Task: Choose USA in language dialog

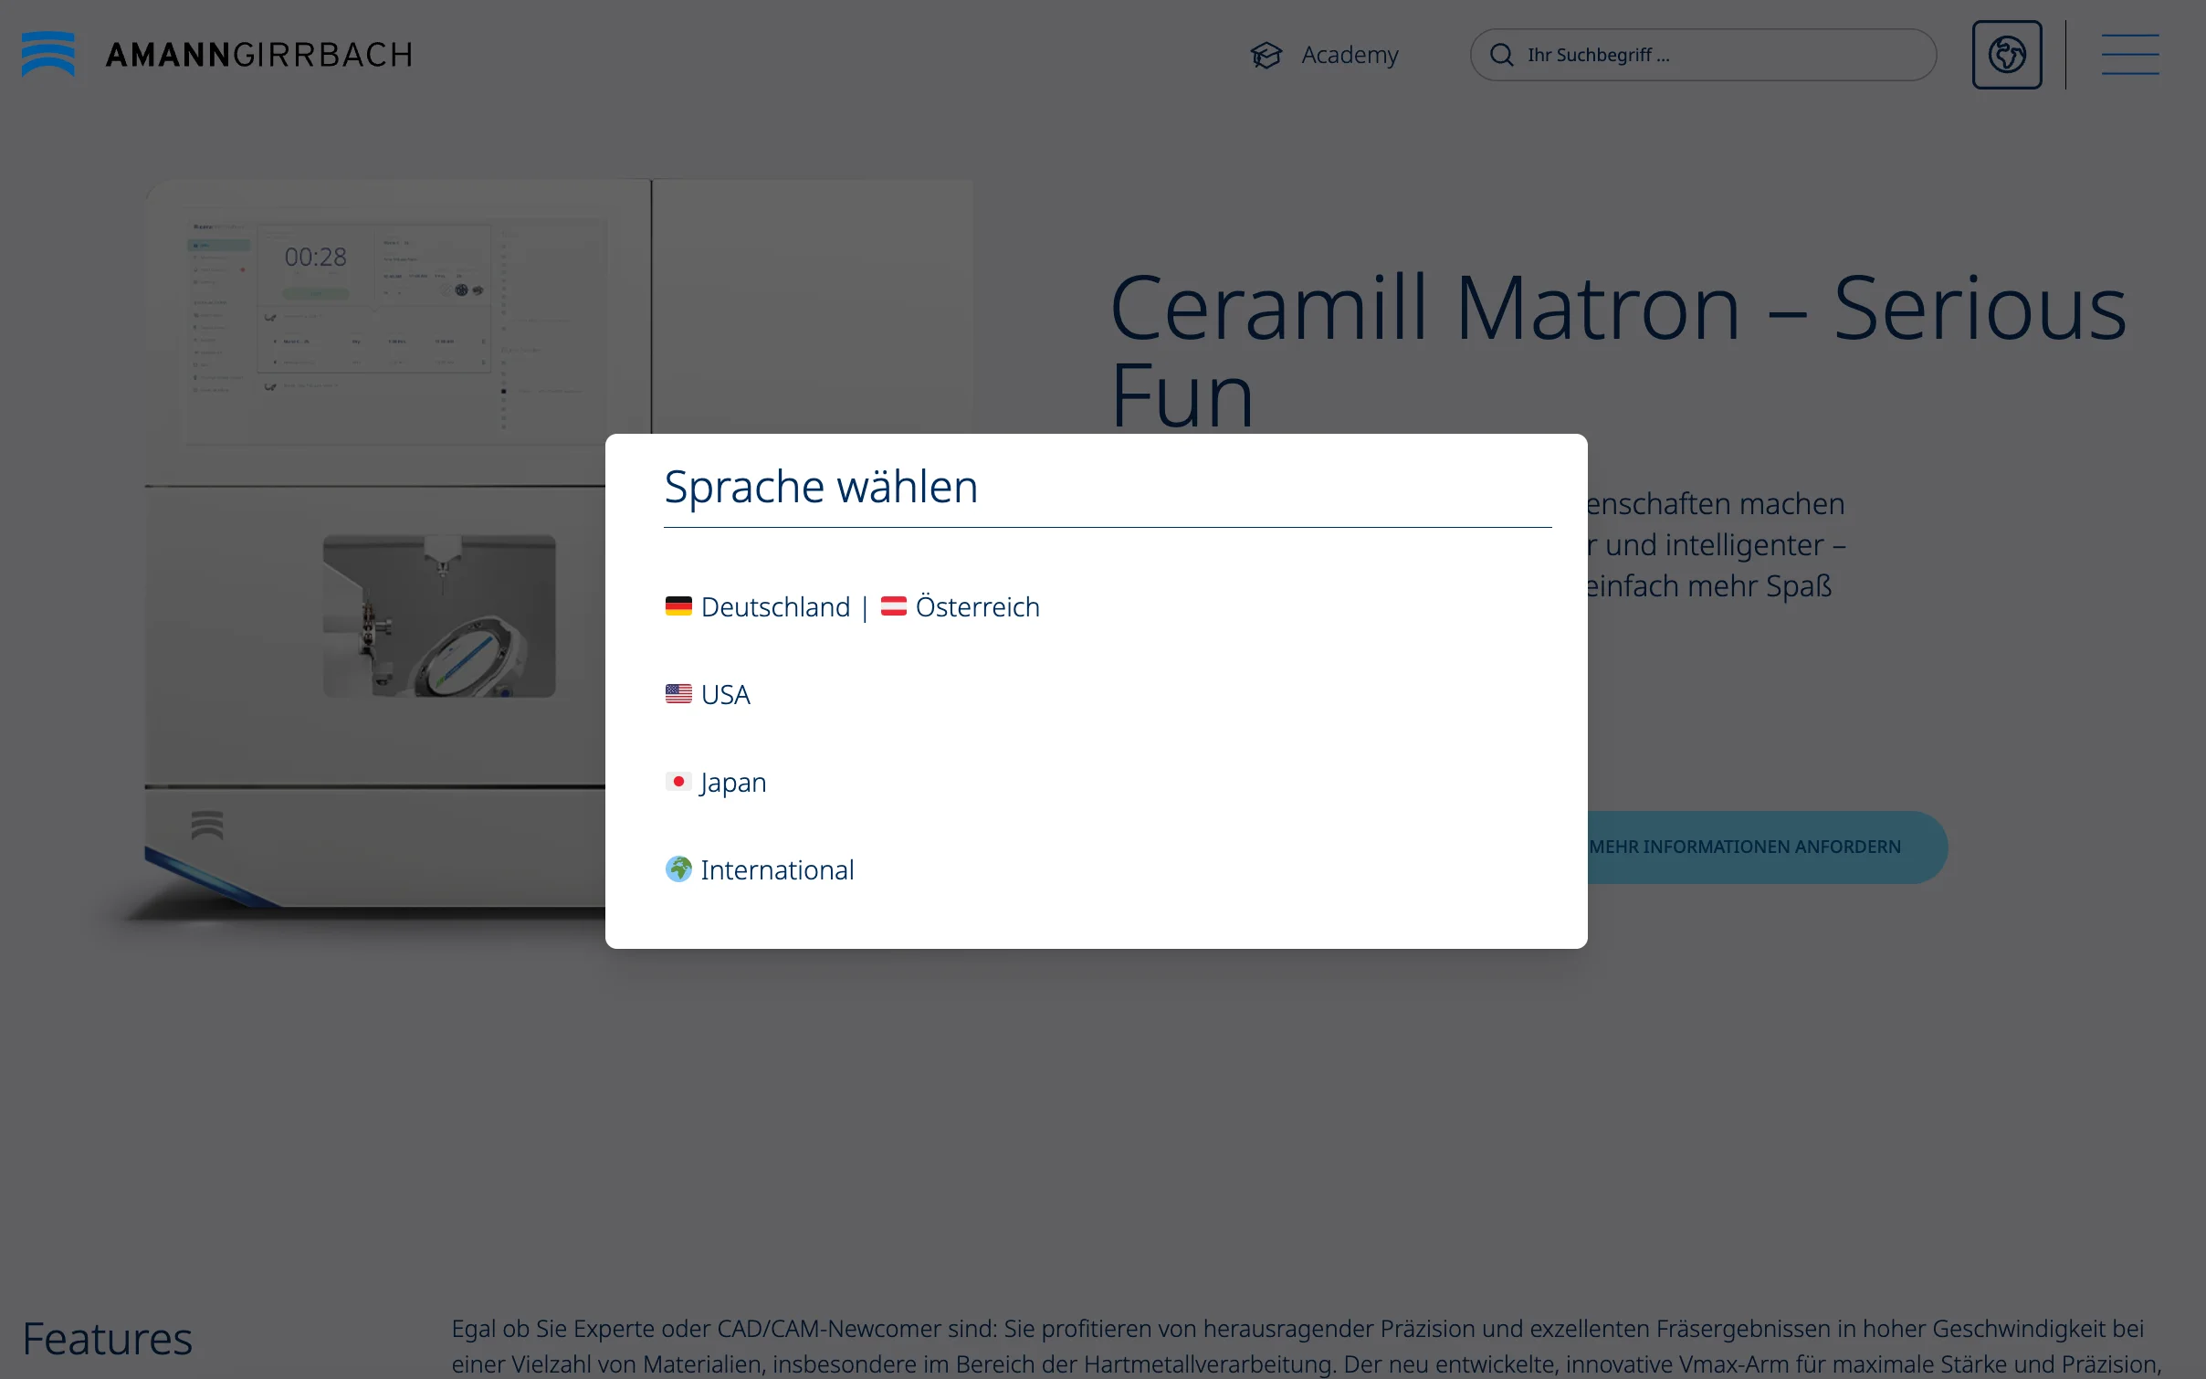Action: click(726, 694)
